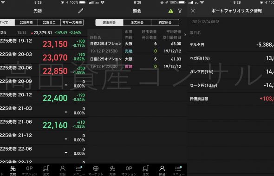
Task: Open メニュー icon in left screen bottom bar
Action: [79, 170]
